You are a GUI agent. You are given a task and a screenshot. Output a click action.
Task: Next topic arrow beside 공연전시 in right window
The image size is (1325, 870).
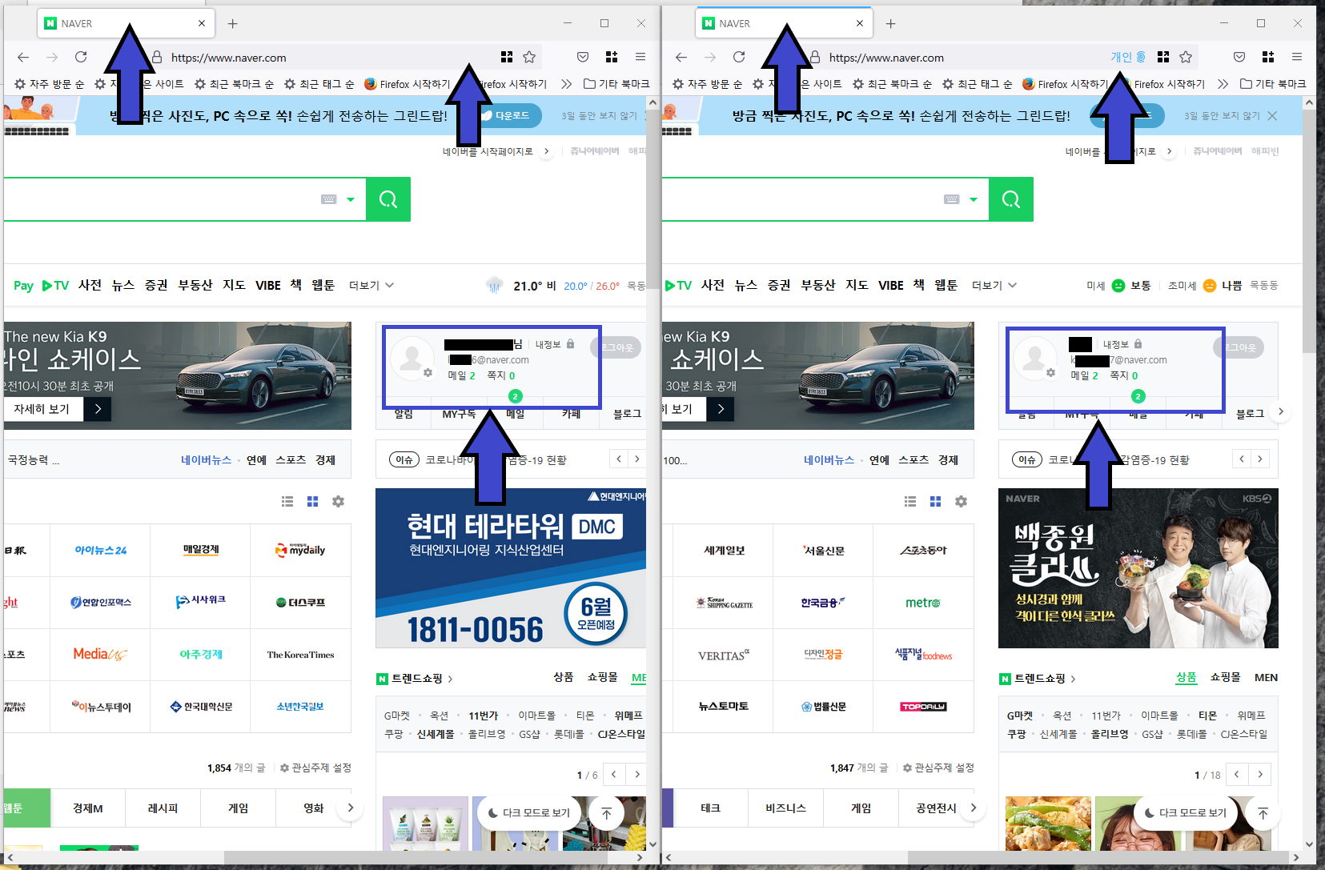pyautogui.click(x=973, y=808)
